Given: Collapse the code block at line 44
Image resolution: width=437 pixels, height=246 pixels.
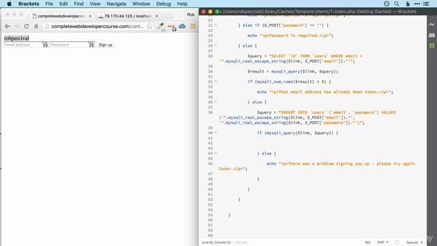Looking at the screenshot, I should click(x=216, y=153).
